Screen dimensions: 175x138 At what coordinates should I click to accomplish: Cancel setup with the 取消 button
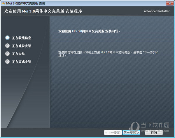(x=154, y=133)
